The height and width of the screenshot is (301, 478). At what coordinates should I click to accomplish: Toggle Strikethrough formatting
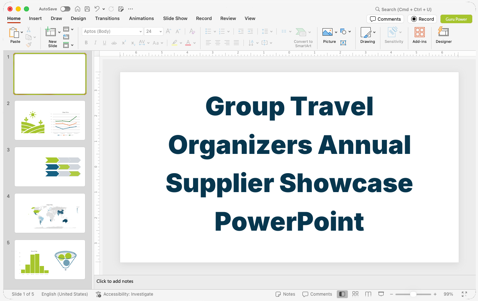pos(114,43)
